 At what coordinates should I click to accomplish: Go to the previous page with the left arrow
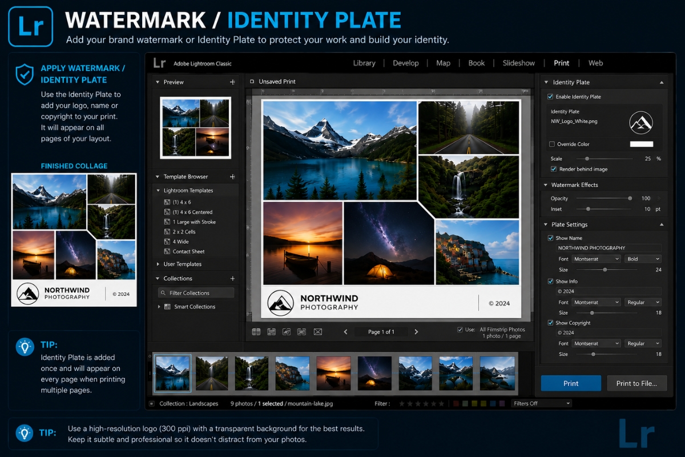click(x=345, y=332)
